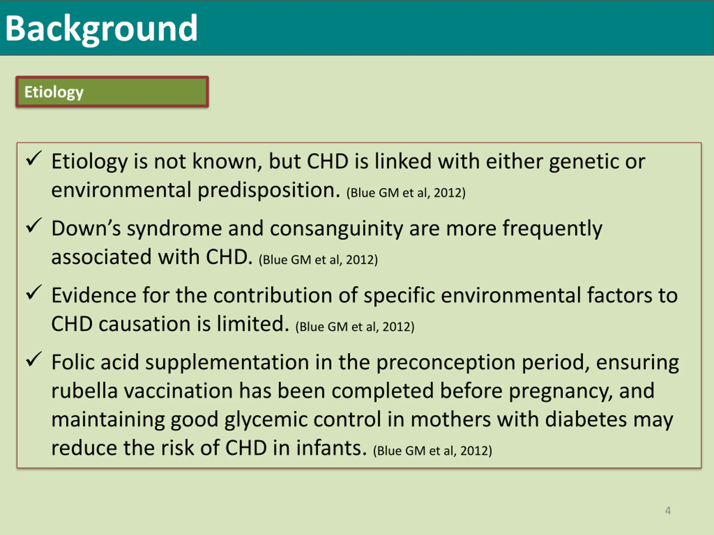Click the teal header bar beside the Background title
The image size is (714, 535).
pyautogui.click(x=452, y=28)
